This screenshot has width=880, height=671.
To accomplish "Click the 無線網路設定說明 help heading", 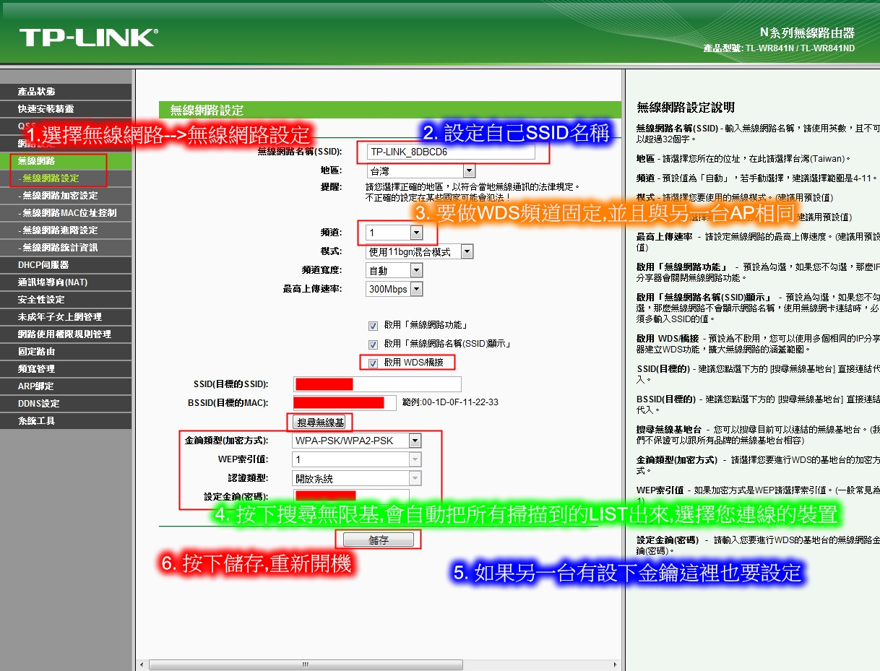I will pyautogui.click(x=686, y=108).
